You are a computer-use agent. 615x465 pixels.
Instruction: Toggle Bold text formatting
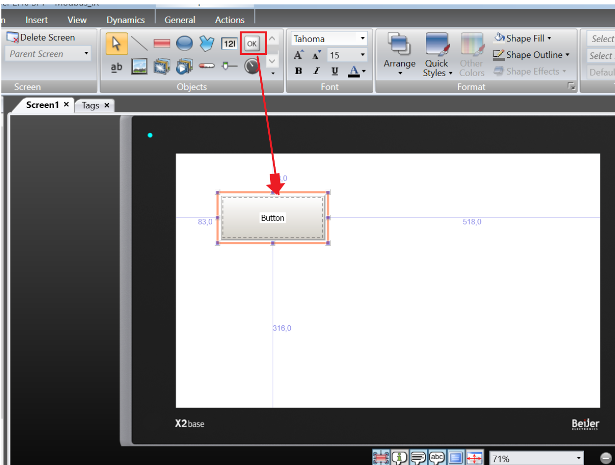(x=298, y=71)
